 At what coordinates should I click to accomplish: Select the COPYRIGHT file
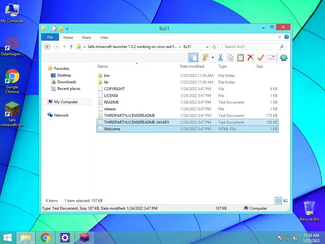click(188, 89)
